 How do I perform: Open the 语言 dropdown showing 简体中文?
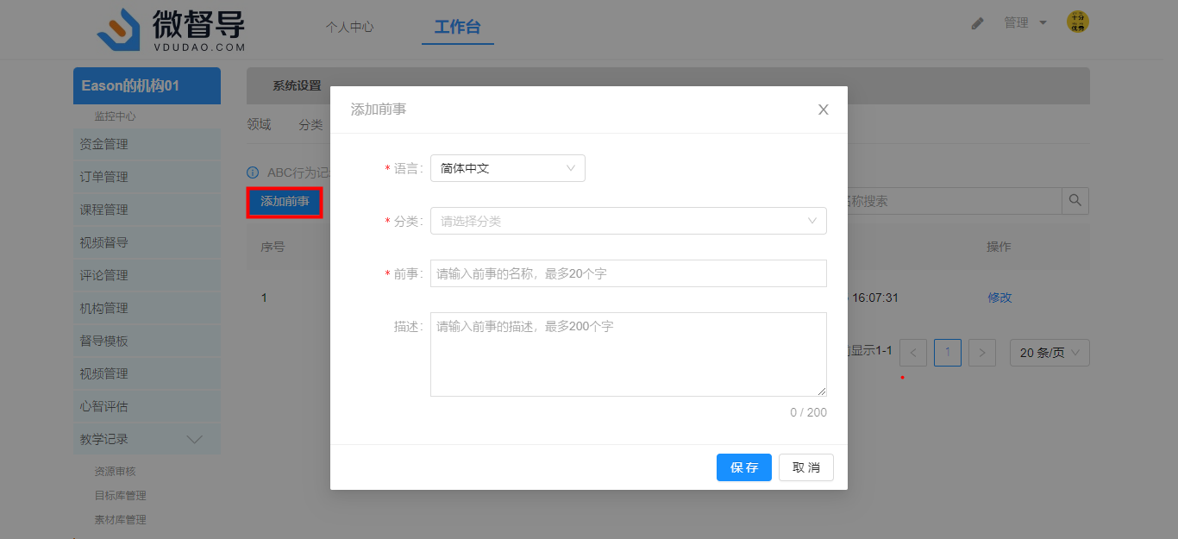point(508,168)
